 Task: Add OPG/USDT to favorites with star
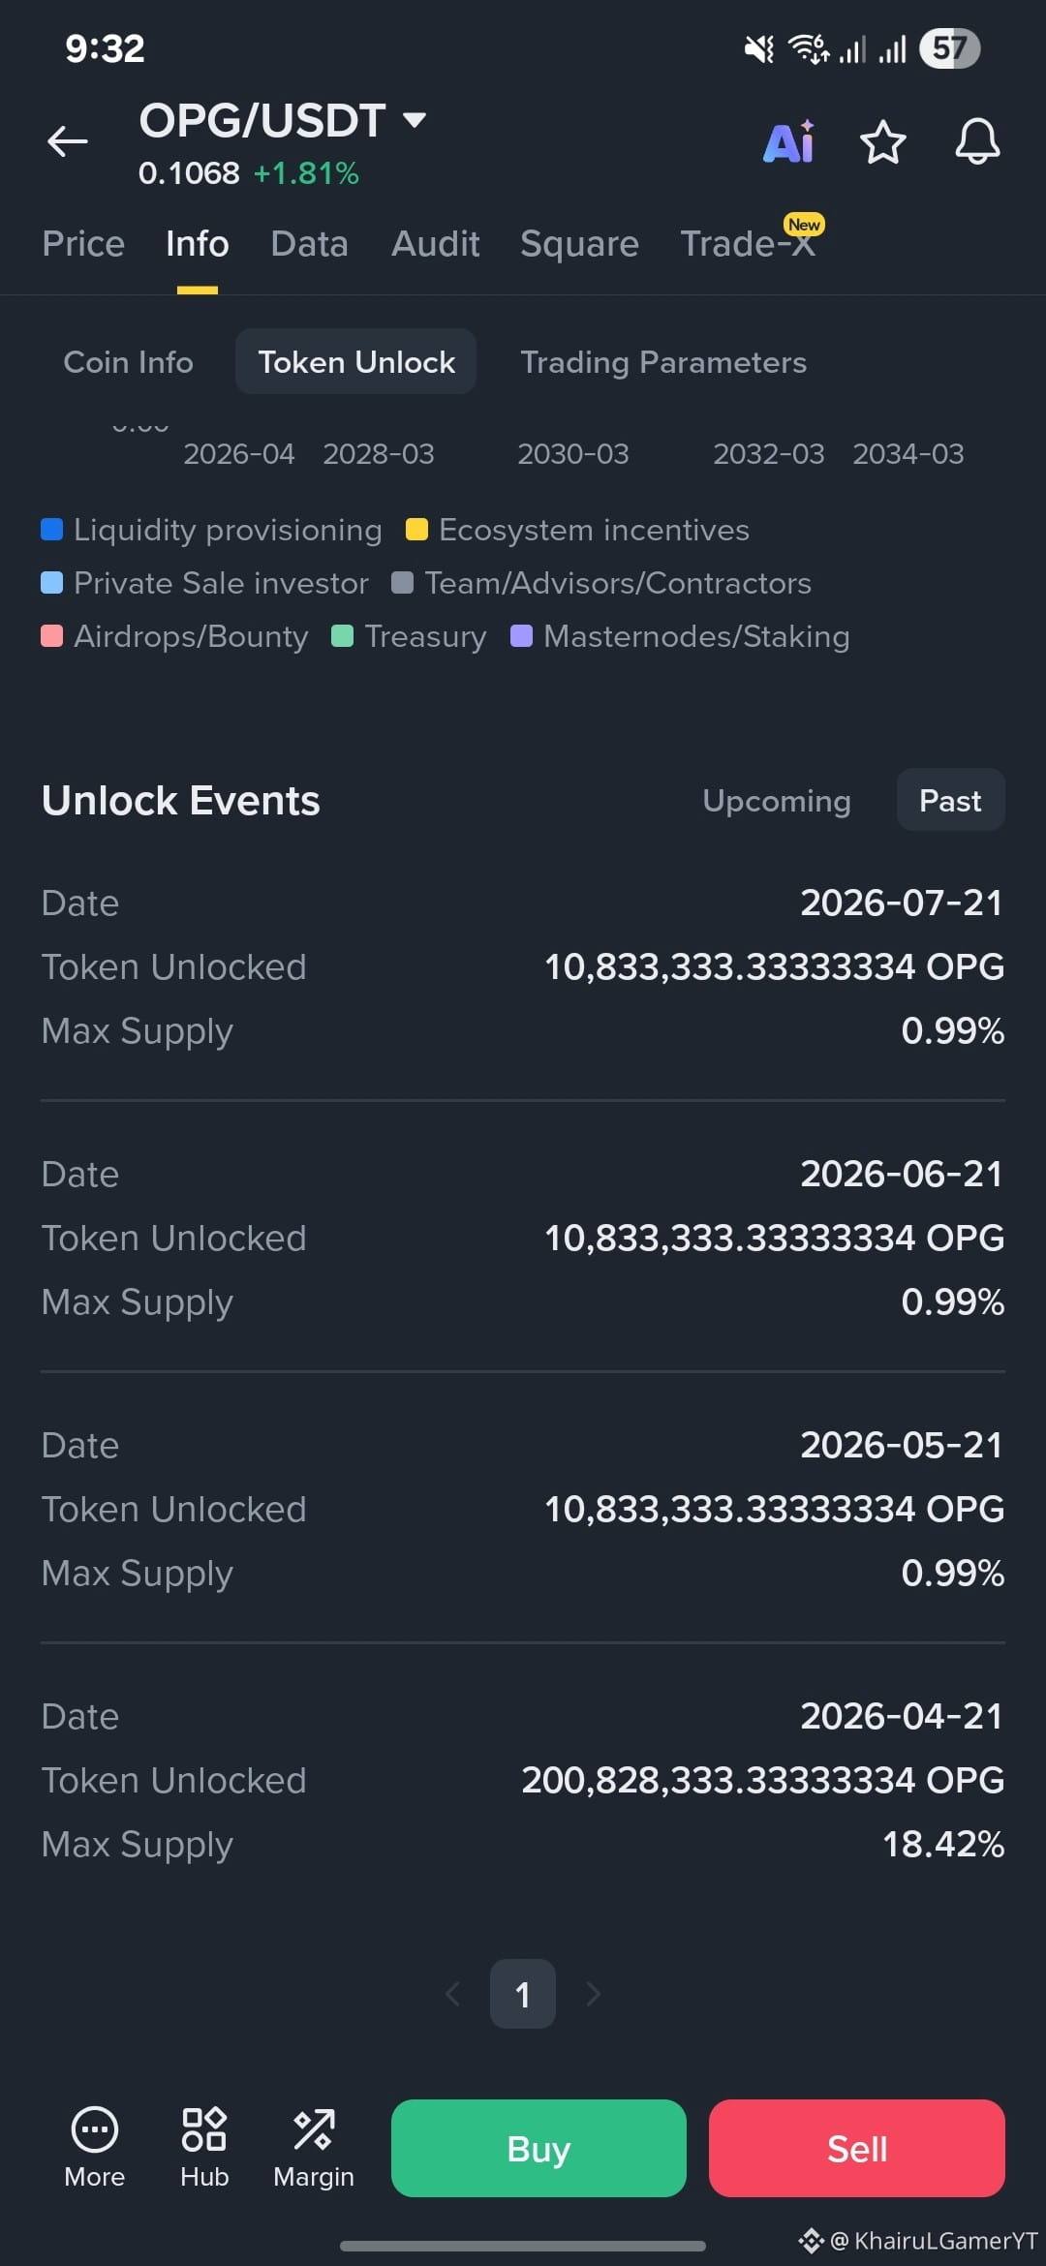tap(883, 142)
